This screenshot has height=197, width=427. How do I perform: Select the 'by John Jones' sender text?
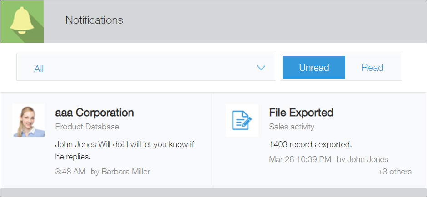[x=362, y=159]
